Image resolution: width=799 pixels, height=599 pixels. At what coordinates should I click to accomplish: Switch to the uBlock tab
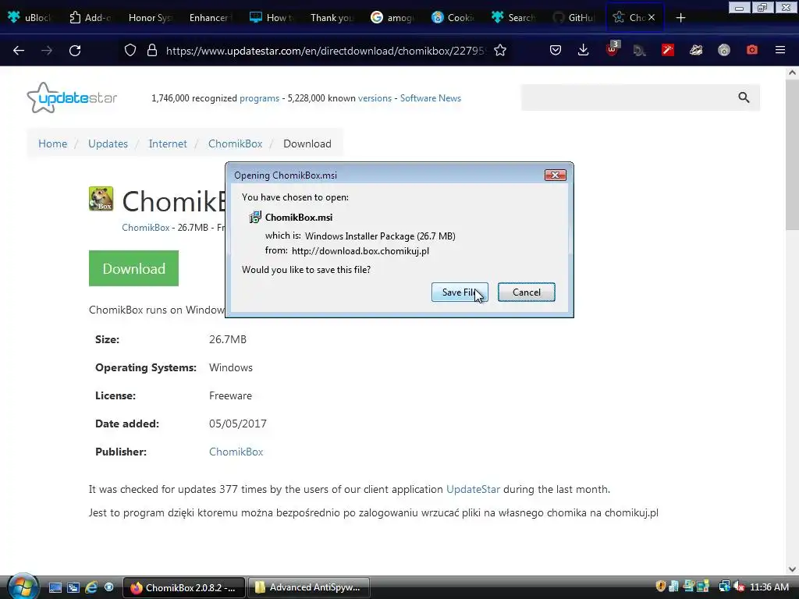pyautogui.click(x=30, y=17)
